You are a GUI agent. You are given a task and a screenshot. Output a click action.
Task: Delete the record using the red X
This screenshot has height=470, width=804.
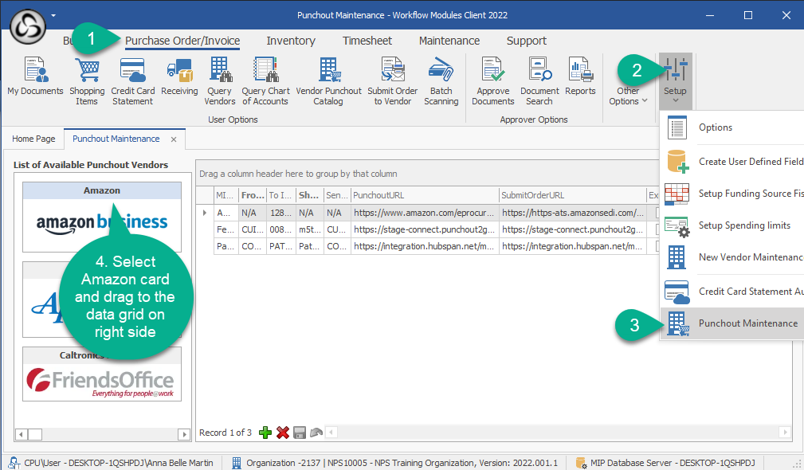(x=283, y=433)
